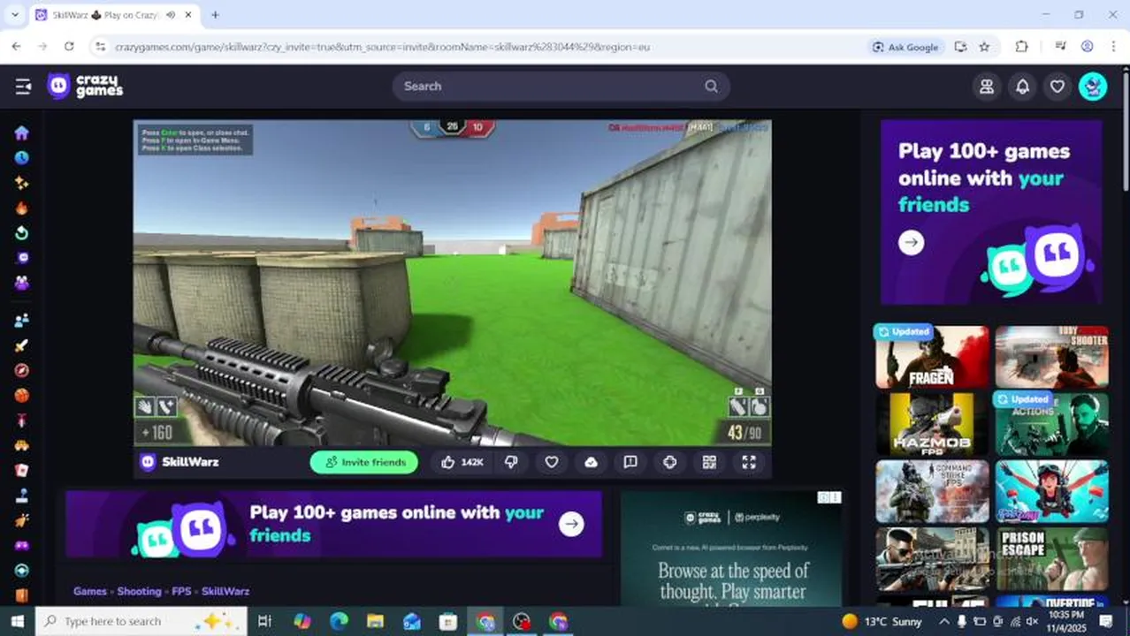Open New games sparkle icon in sidebar
Viewport: 1130px width, 636px height.
pos(22,183)
